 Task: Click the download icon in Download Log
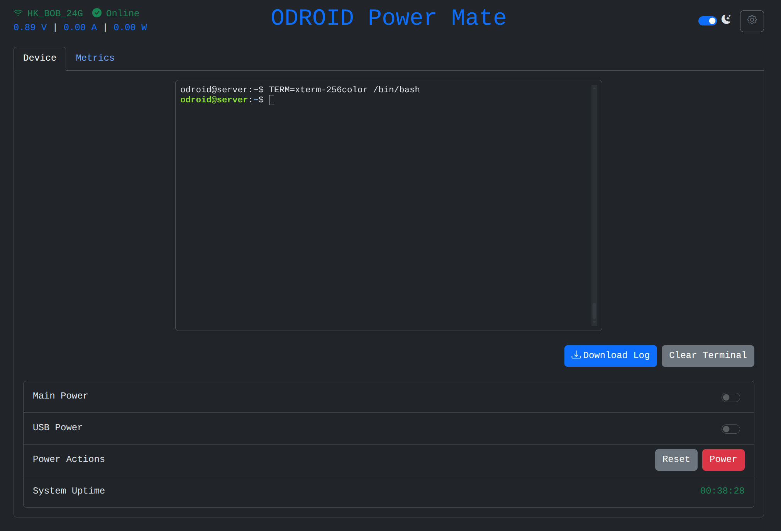coord(576,355)
